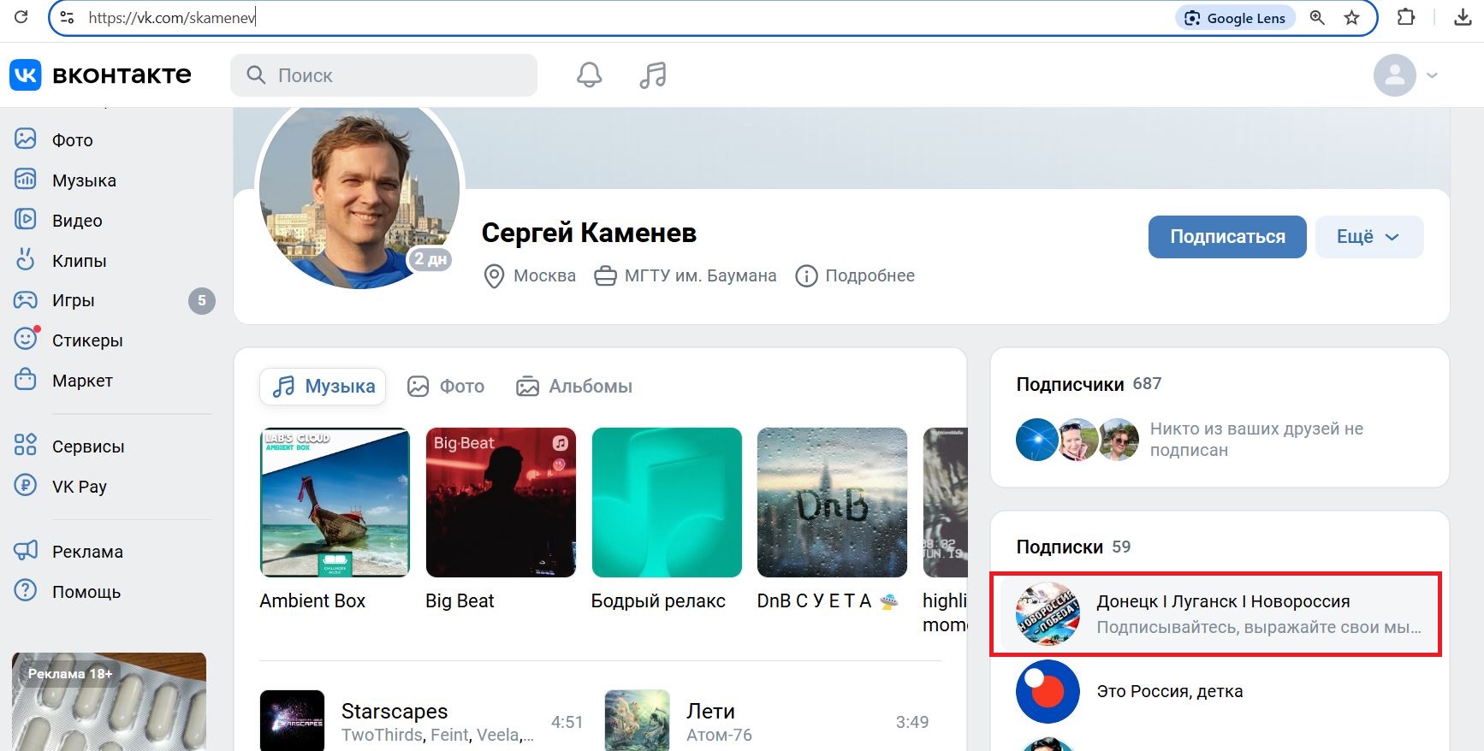Open site information icon in address bar
This screenshot has height=751, width=1484.
68,17
